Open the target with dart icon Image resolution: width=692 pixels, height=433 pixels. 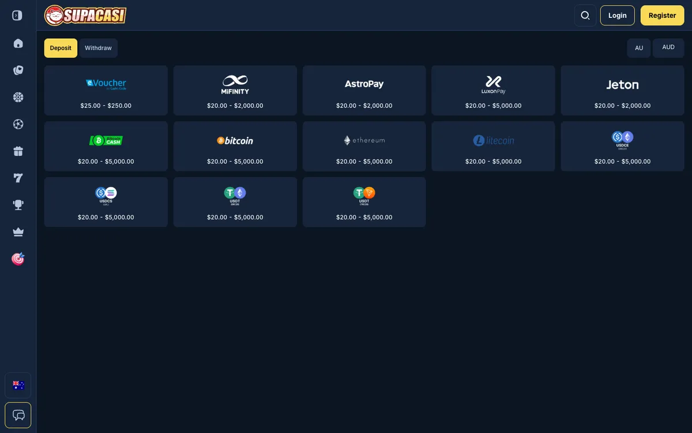click(18, 259)
